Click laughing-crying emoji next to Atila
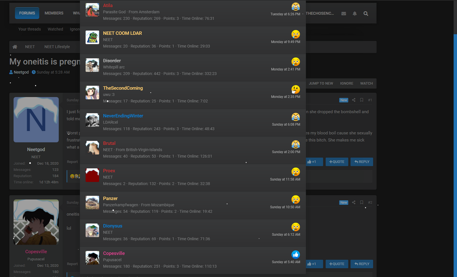This screenshot has width=457, height=277. tap(296, 6)
